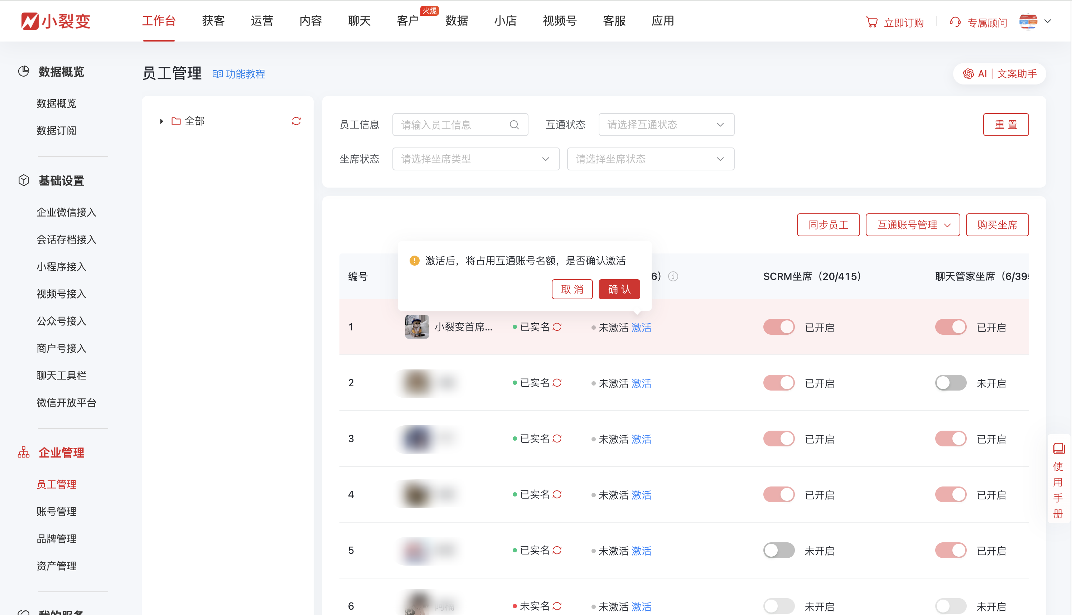Open the 视频号 tab
The image size is (1072, 615).
point(560,21)
